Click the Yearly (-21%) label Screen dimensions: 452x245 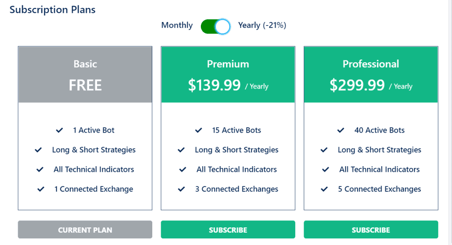262,25
